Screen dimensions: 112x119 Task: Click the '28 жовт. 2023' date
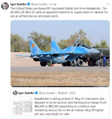tap(66, 93)
